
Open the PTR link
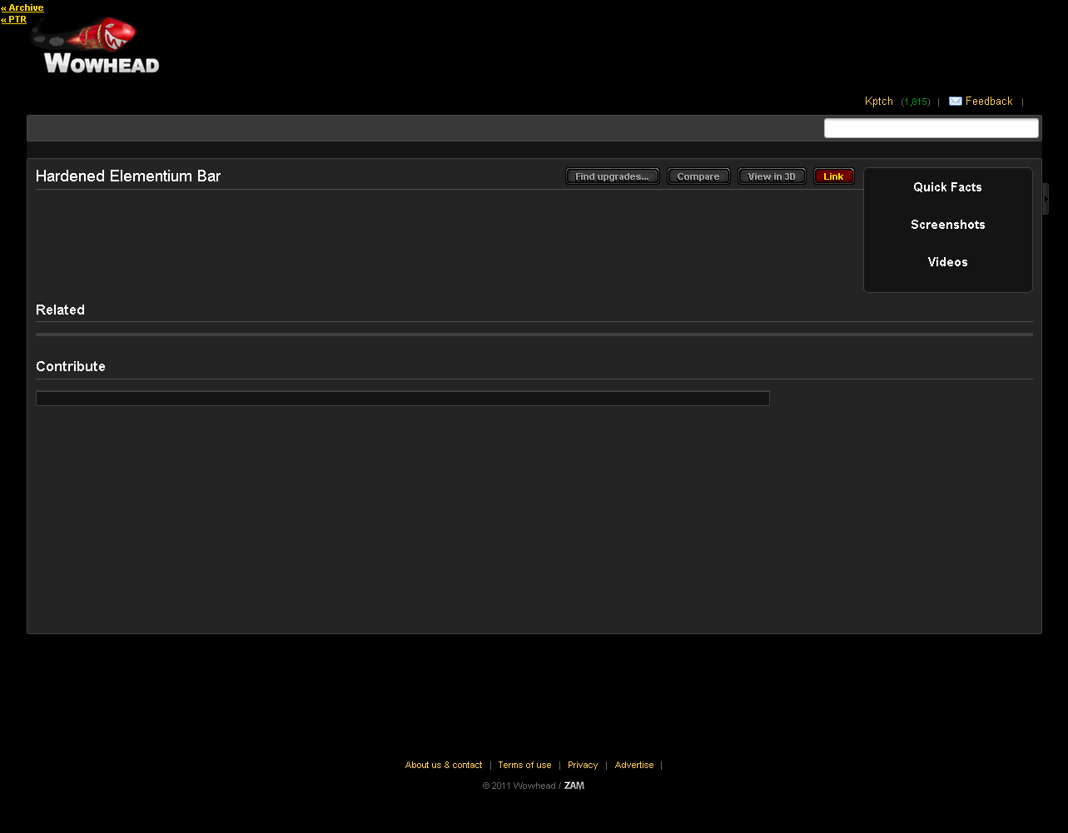tap(14, 19)
